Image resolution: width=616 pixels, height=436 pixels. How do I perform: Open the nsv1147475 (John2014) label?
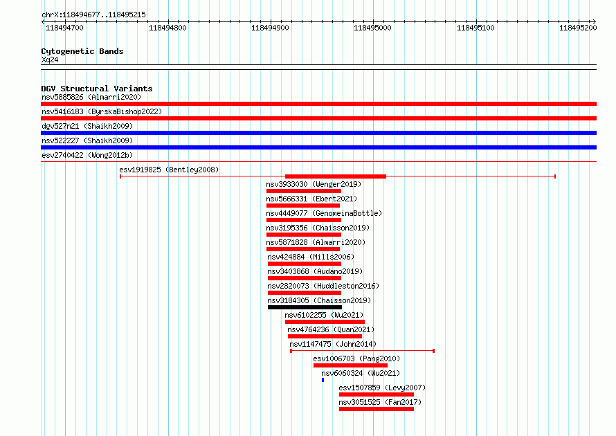coord(333,344)
